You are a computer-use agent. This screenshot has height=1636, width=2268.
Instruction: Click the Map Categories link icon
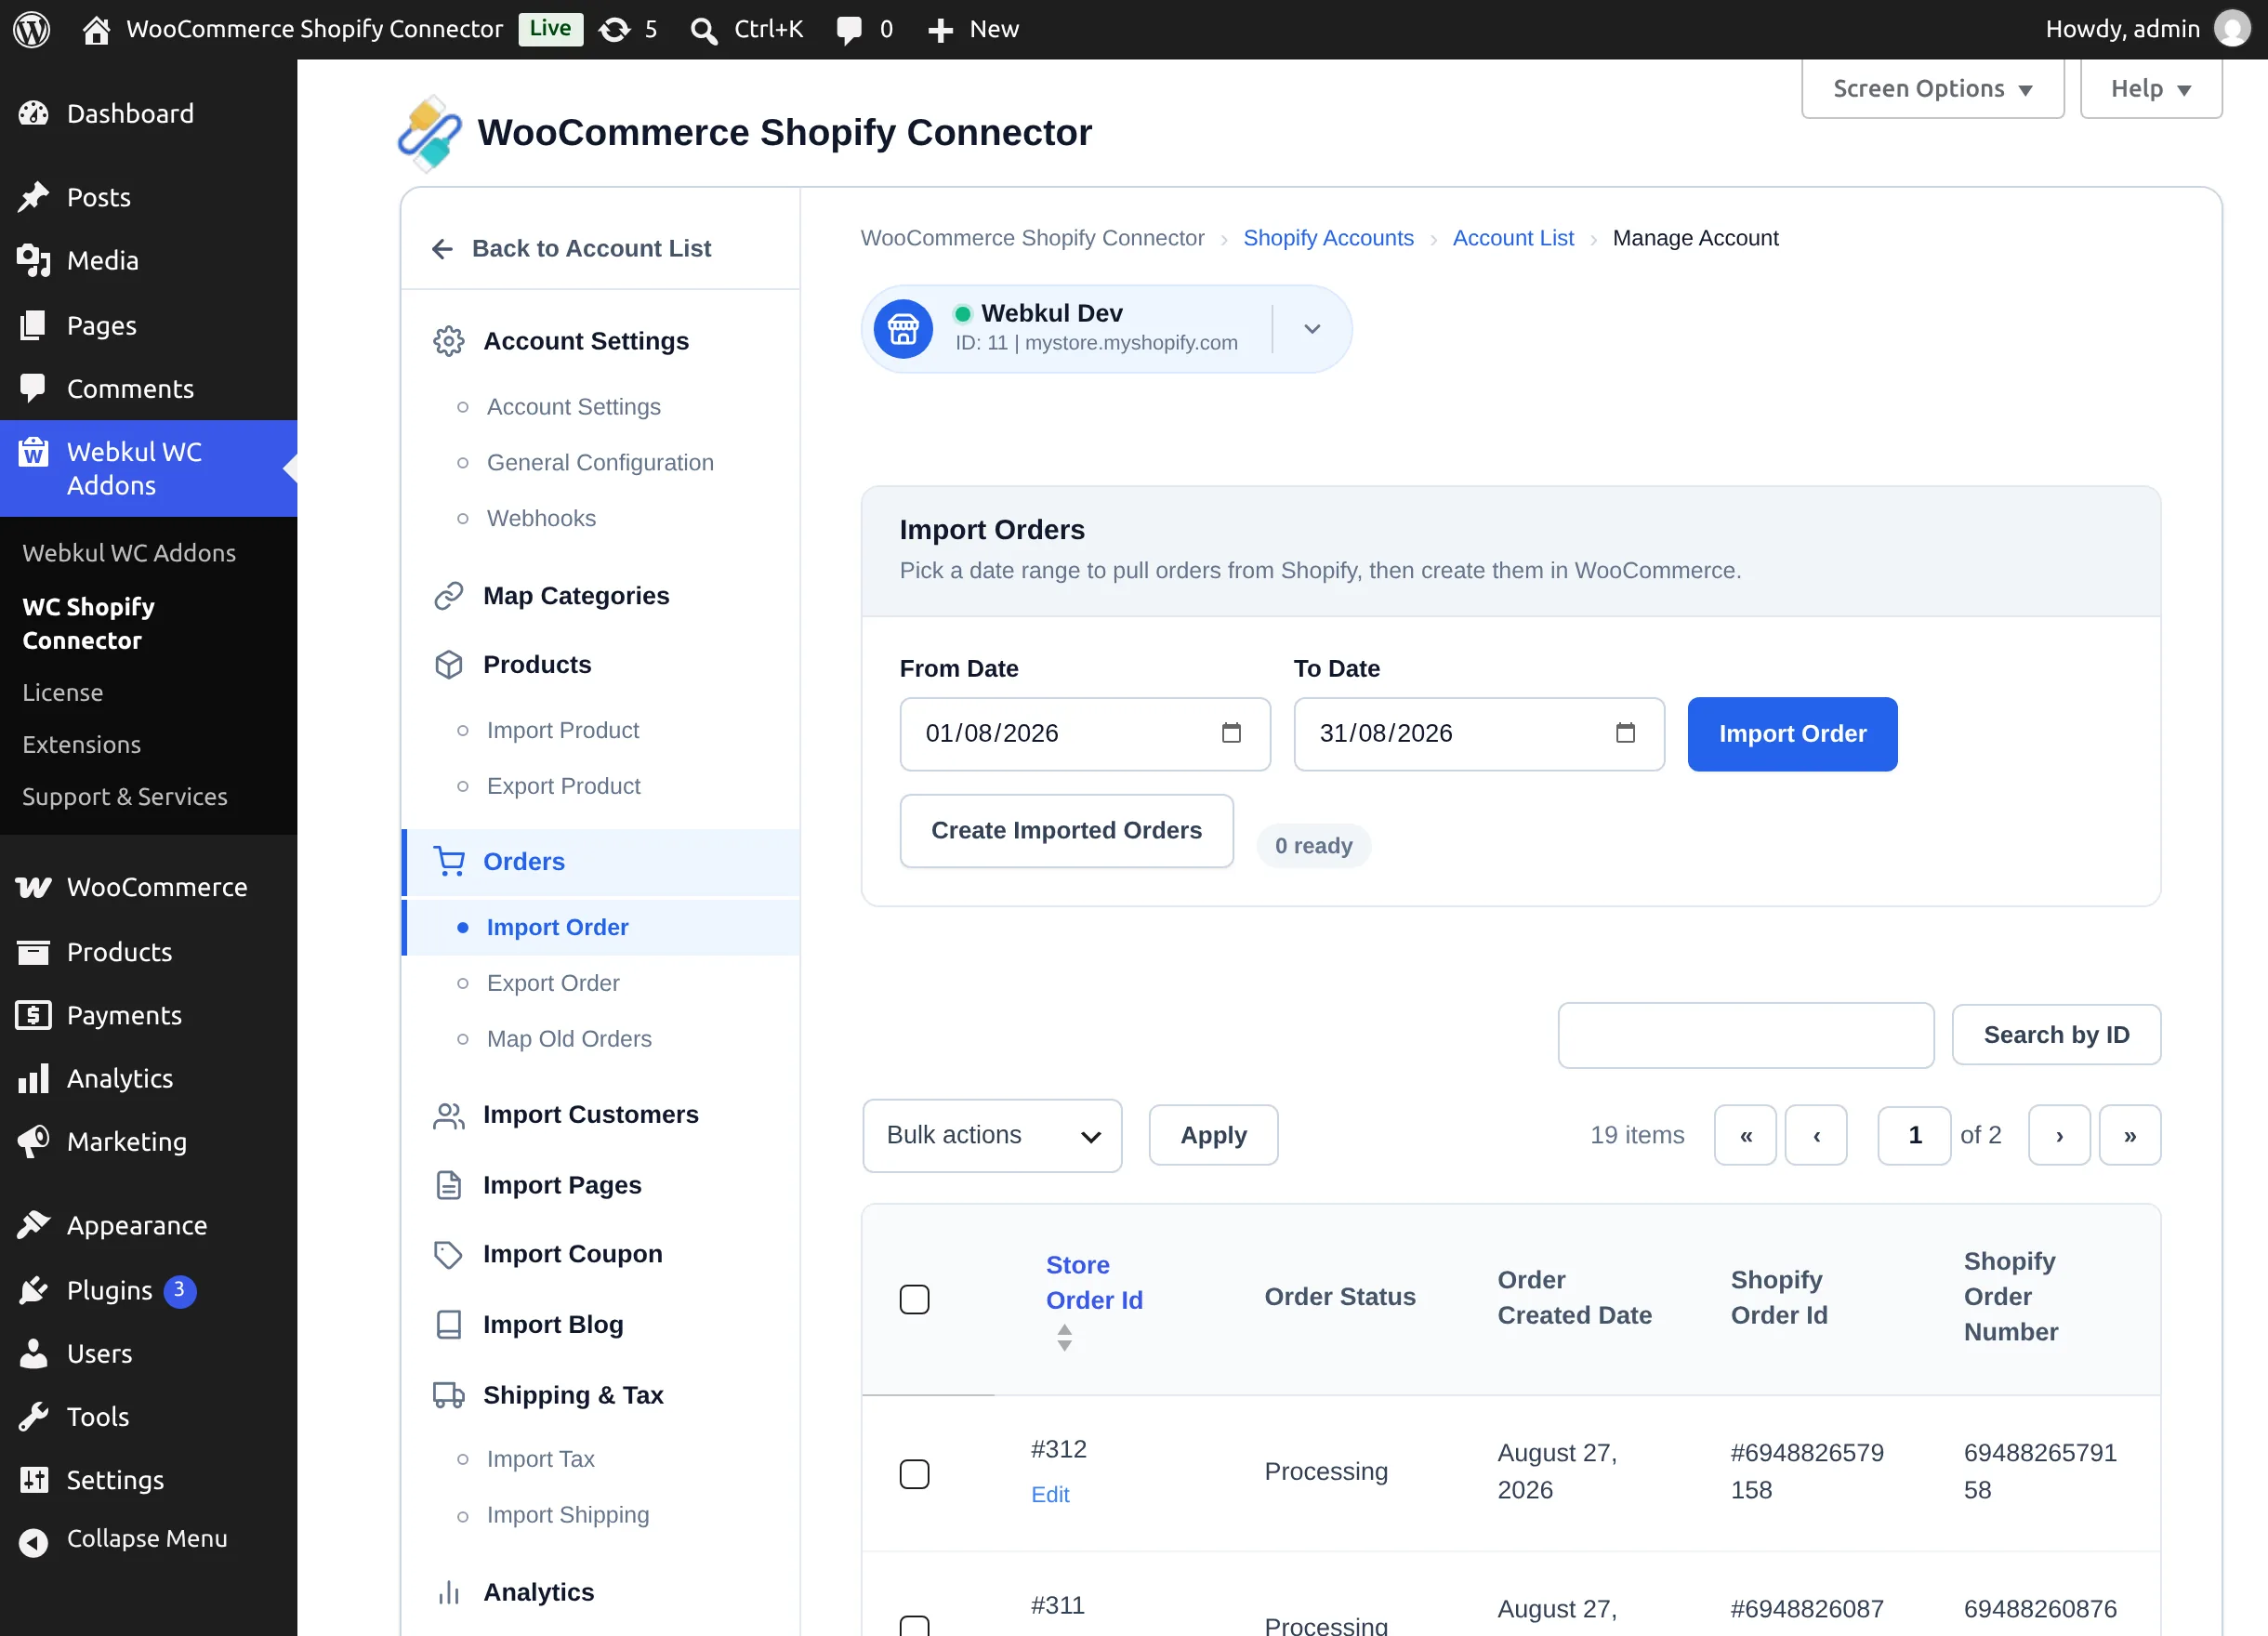(x=448, y=595)
